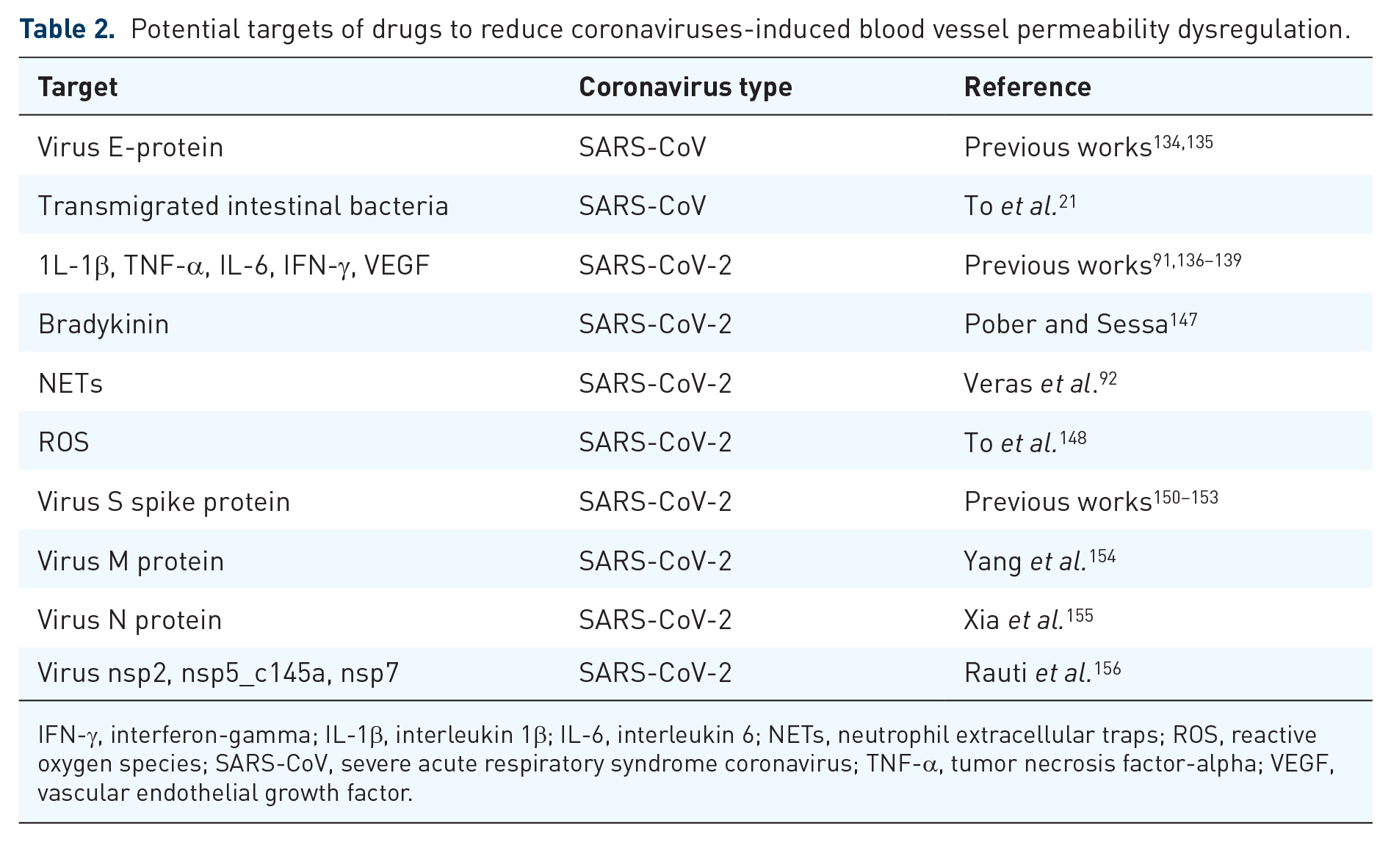Open To et al. reference 148
Screen dimensions: 1391x842
pos(1073,438)
